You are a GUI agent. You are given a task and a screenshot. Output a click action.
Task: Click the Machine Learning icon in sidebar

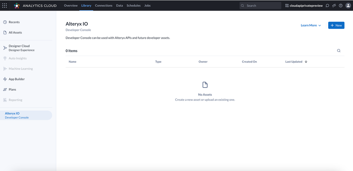point(5,69)
